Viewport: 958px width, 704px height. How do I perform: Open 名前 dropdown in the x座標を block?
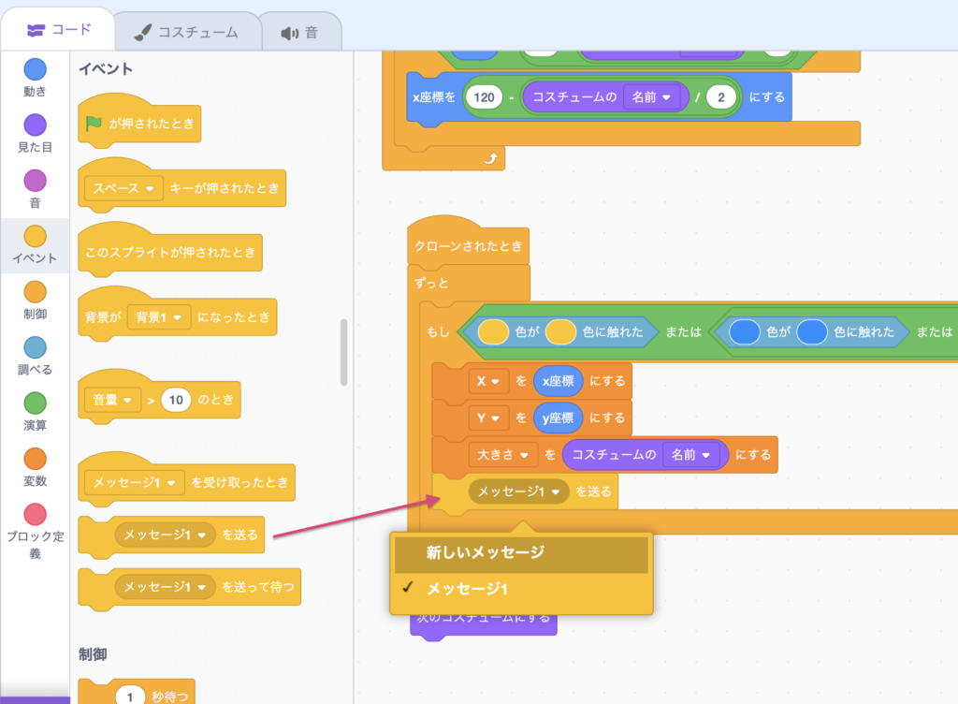(x=651, y=97)
